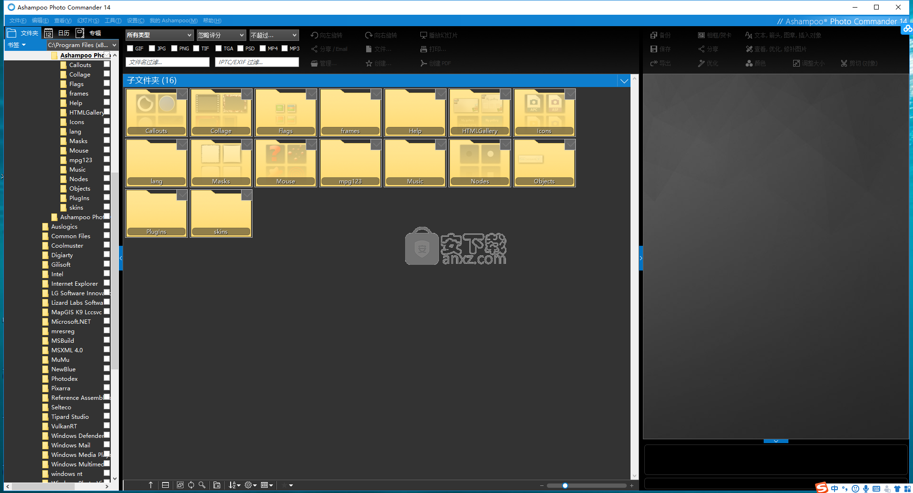Viewport: 913px width, 493px height.
Task: Click the color icon (颜色)
Action: 749,63
